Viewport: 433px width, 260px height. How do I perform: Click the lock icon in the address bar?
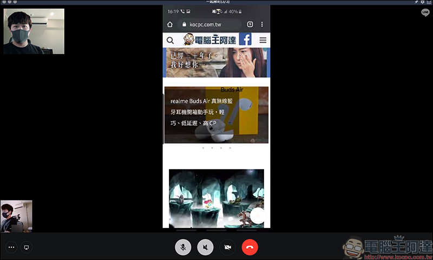184,24
